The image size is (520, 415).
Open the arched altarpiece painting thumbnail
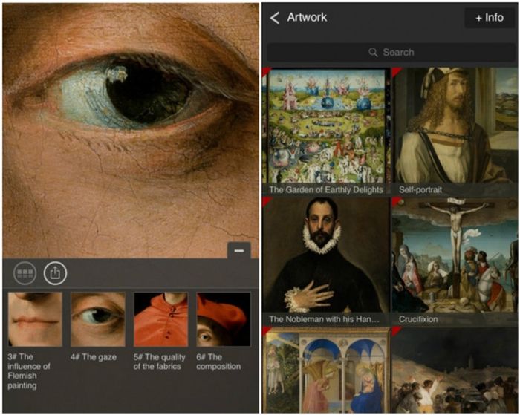(325, 370)
